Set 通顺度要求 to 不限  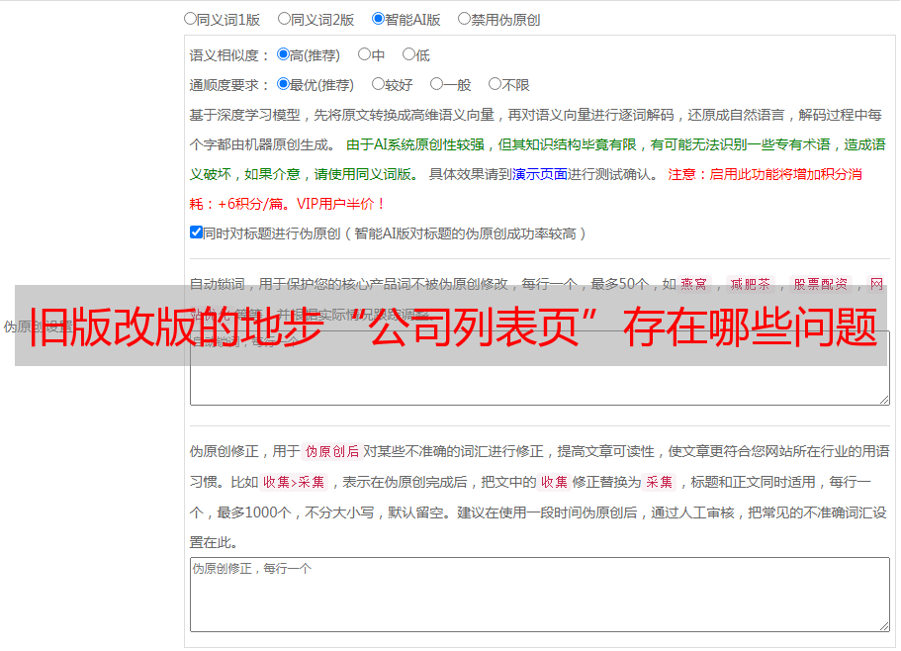pyautogui.click(x=495, y=84)
